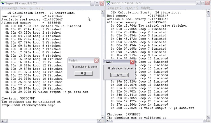Screen dimensions: 211x123
Task: Click the scroll-left arrow in the right window
Action: pos(108,120)
